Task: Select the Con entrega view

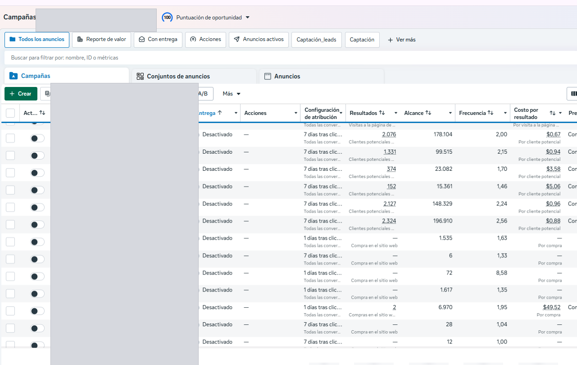Action: 158,40
